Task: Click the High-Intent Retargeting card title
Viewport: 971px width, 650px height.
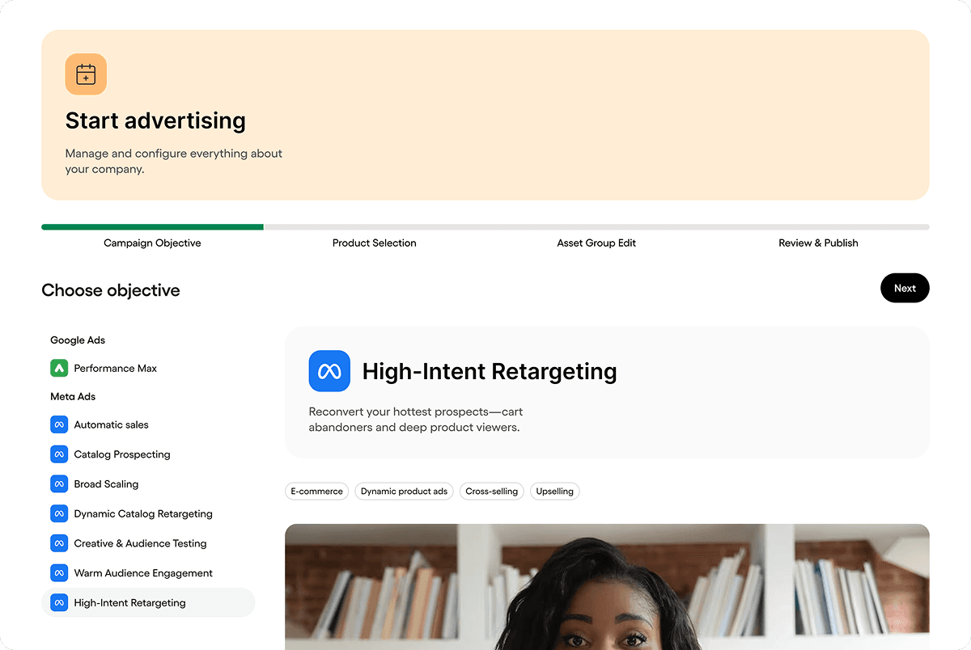Action: [x=490, y=371]
